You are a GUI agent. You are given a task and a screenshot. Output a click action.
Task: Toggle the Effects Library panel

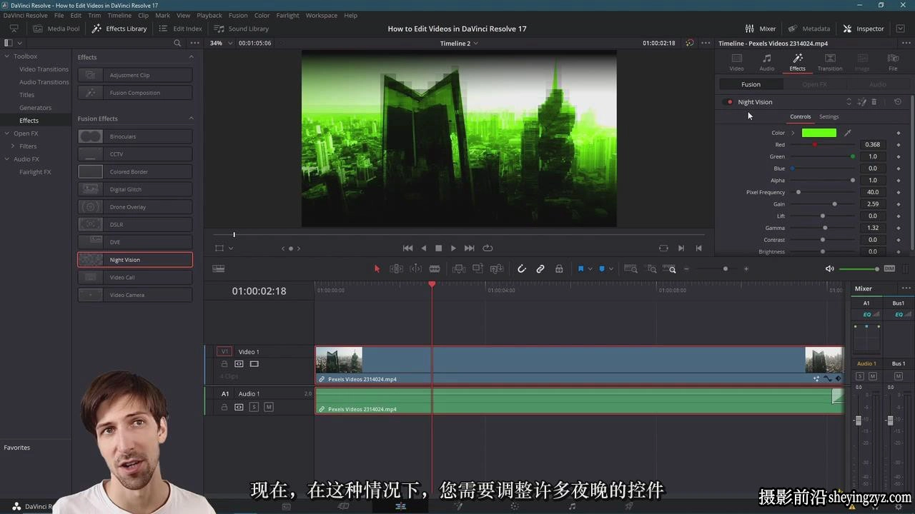point(119,29)
